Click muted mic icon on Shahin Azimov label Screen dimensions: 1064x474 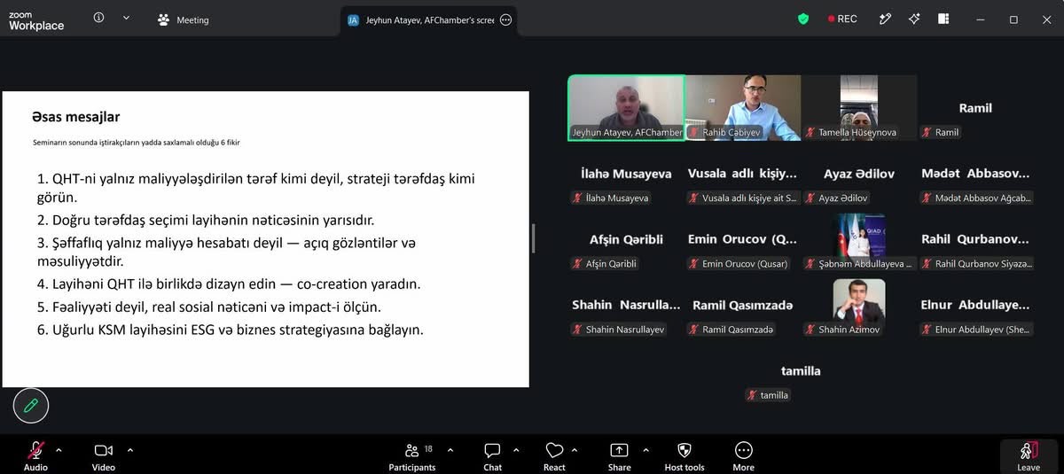point(810,330)
